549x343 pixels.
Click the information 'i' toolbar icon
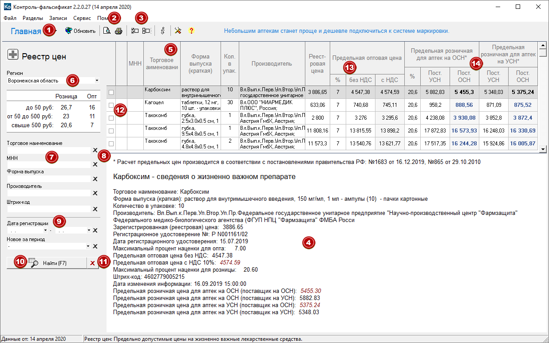click(x=162, y=31)
